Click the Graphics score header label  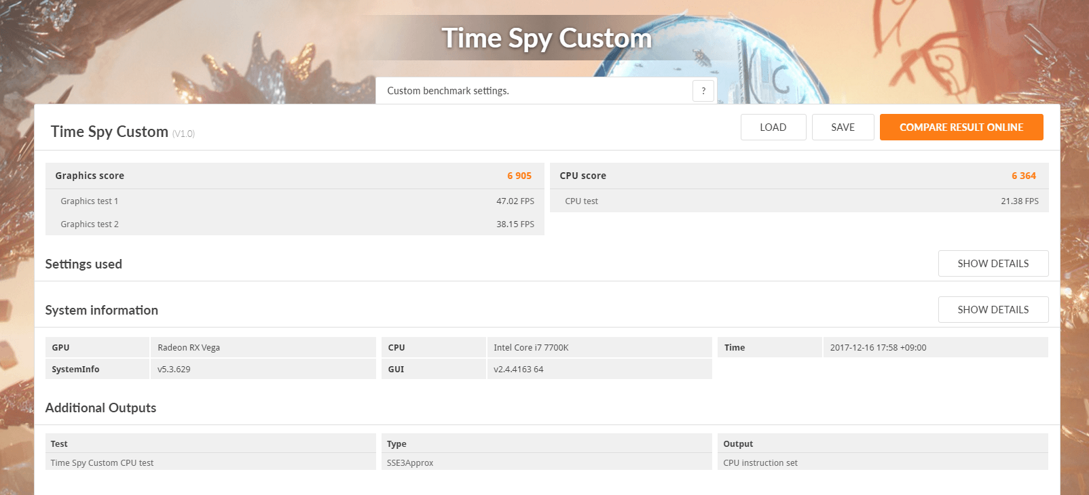point(90,176)
